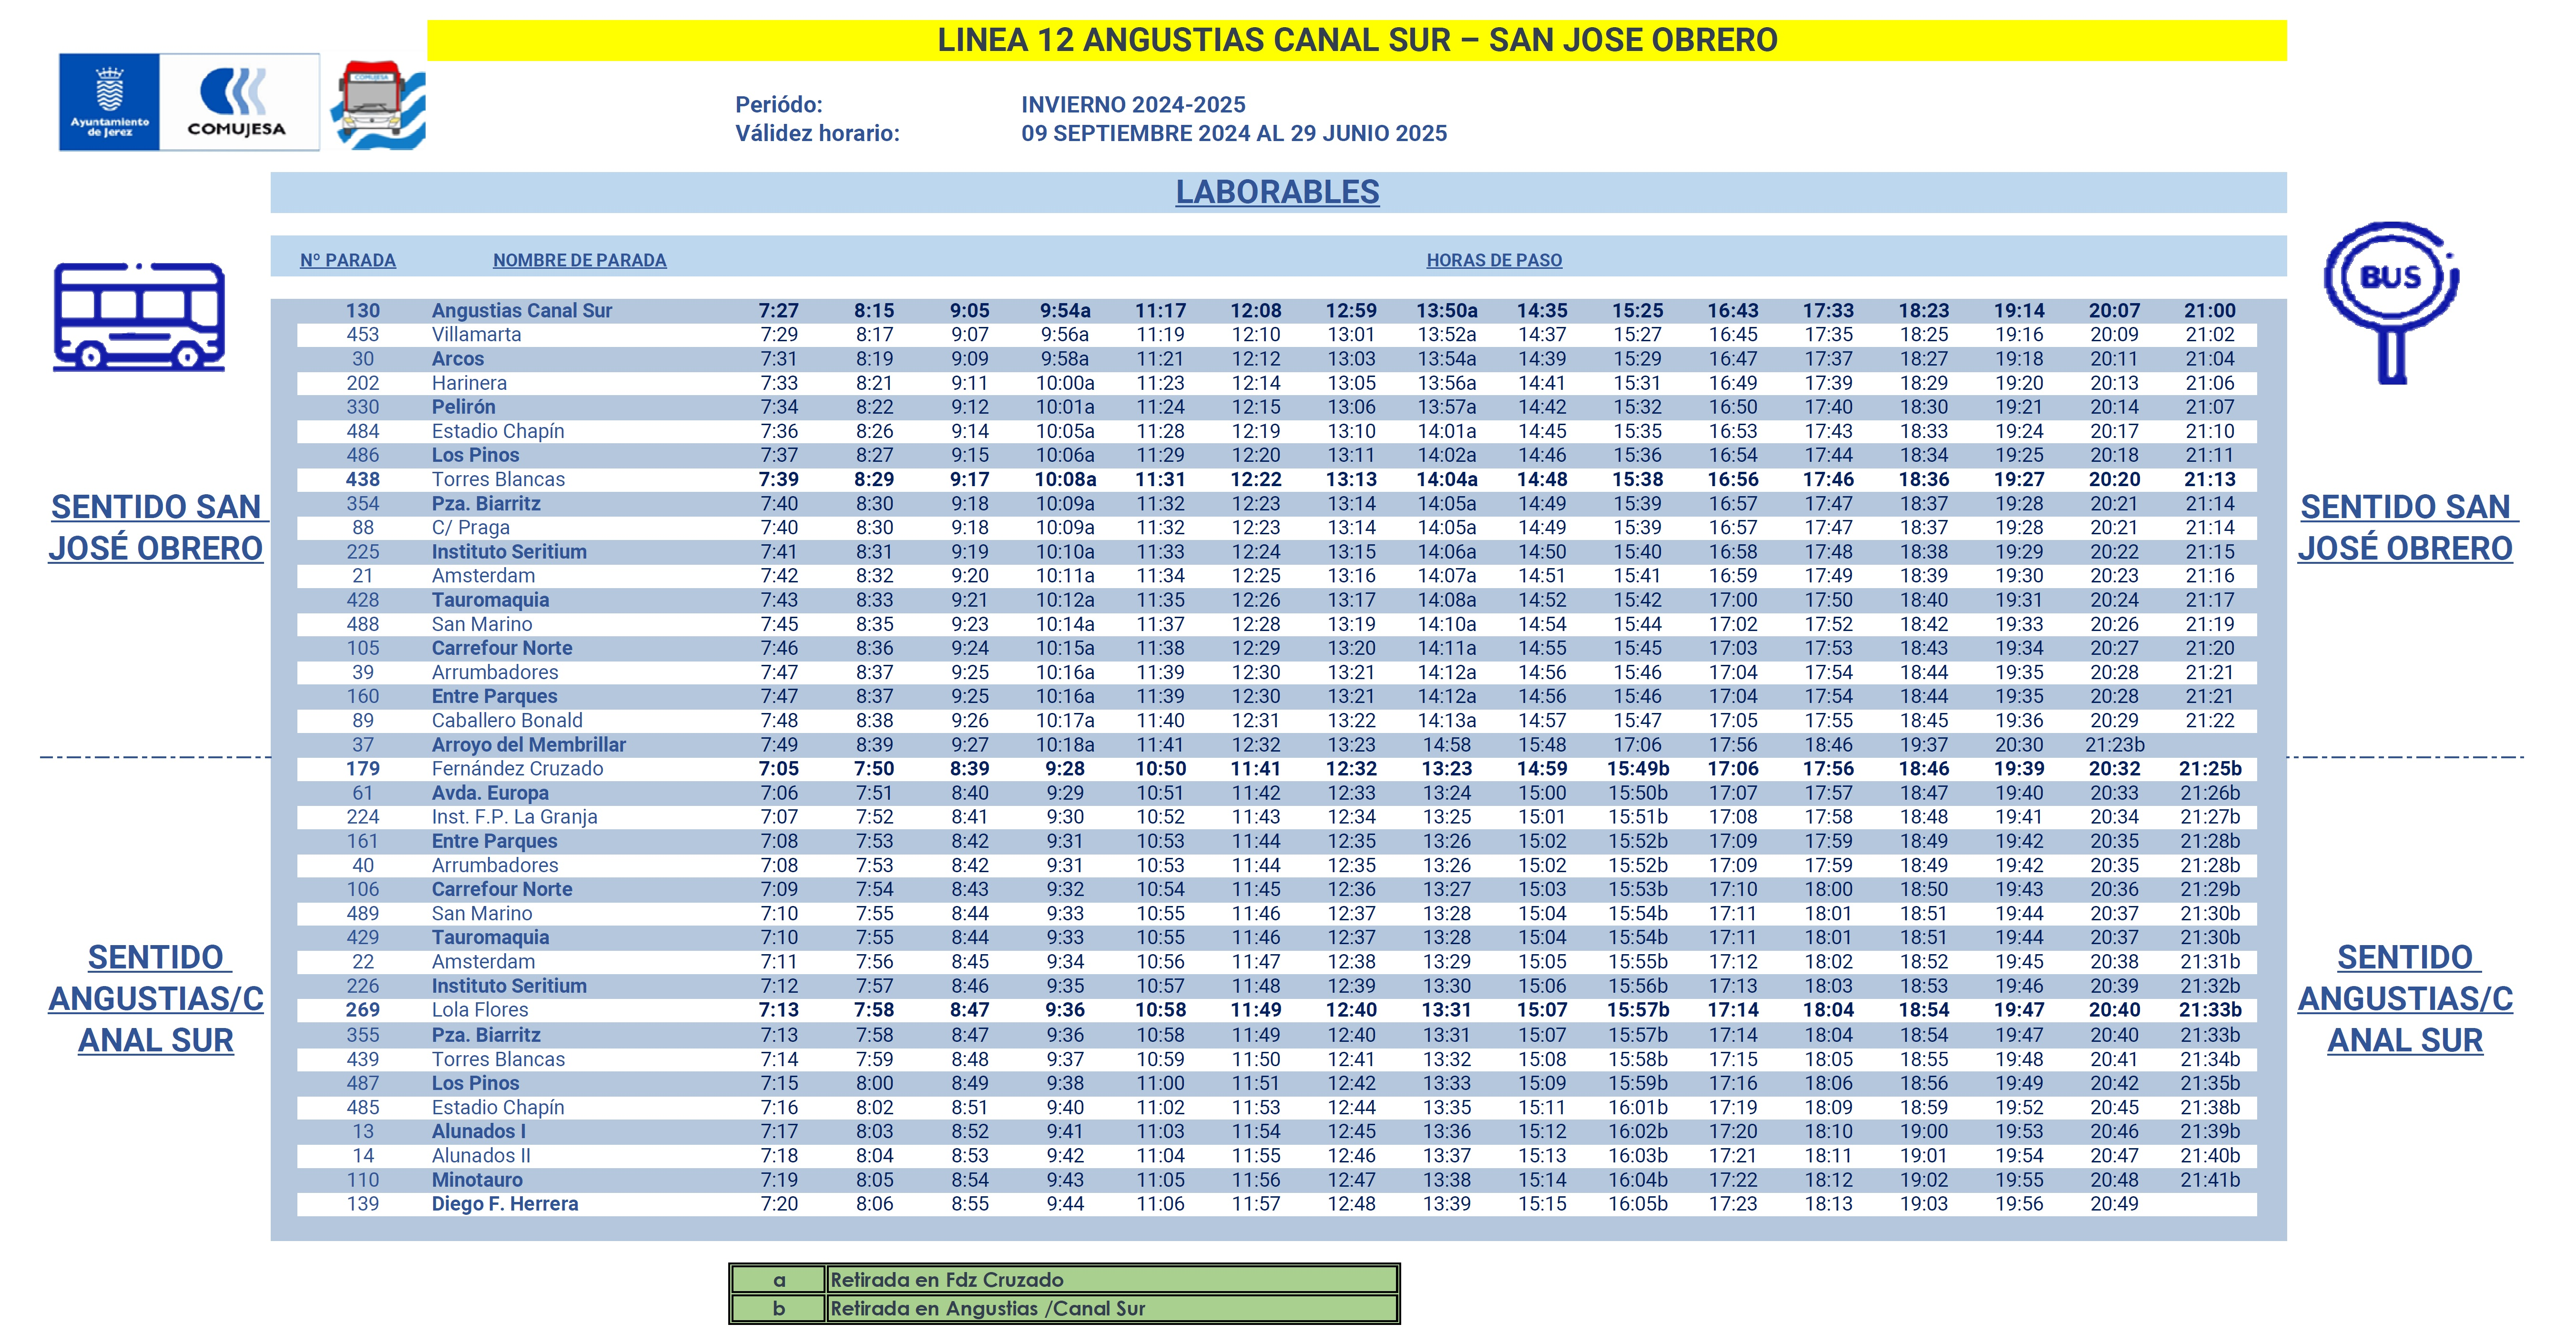This screenshot has height=1344, width=2576.
Task: Click the 21:23b time at Arroyo del Membrillar
Action: pos(2114,745)
